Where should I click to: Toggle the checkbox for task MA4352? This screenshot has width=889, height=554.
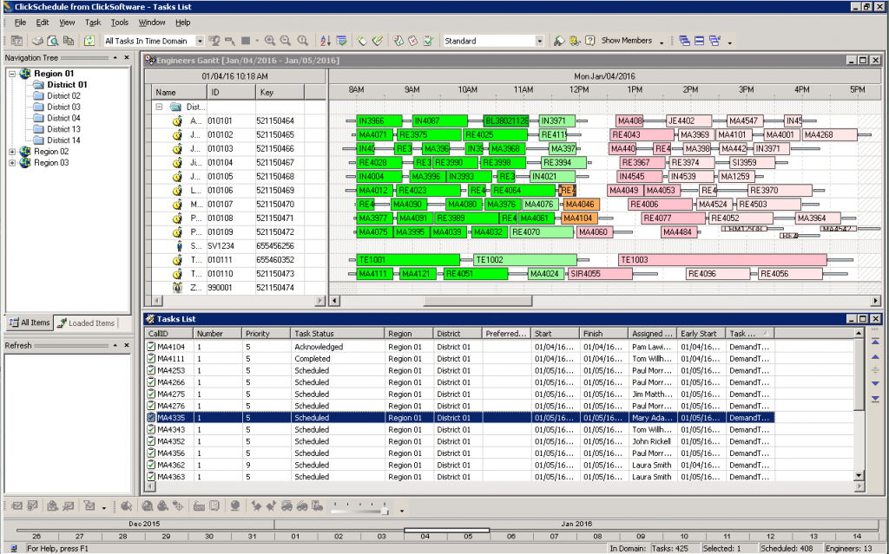tap(151, 441)
